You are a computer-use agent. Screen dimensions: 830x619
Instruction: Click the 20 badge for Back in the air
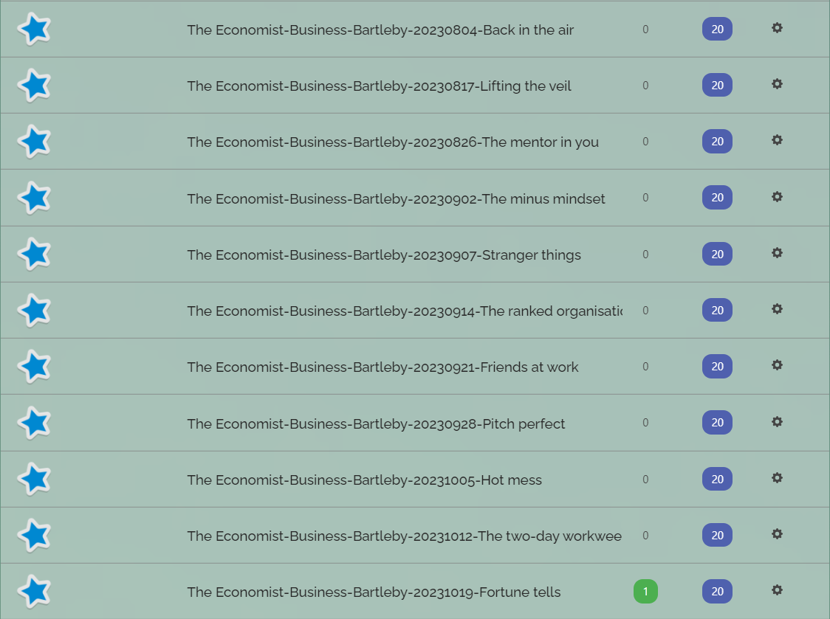[717, 29]
